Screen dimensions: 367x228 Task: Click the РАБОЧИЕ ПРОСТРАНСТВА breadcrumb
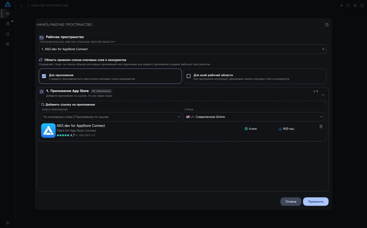pyautogui.click(x=50, y=5)
